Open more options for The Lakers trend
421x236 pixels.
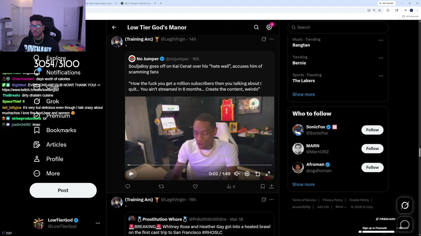click(381, 76)
